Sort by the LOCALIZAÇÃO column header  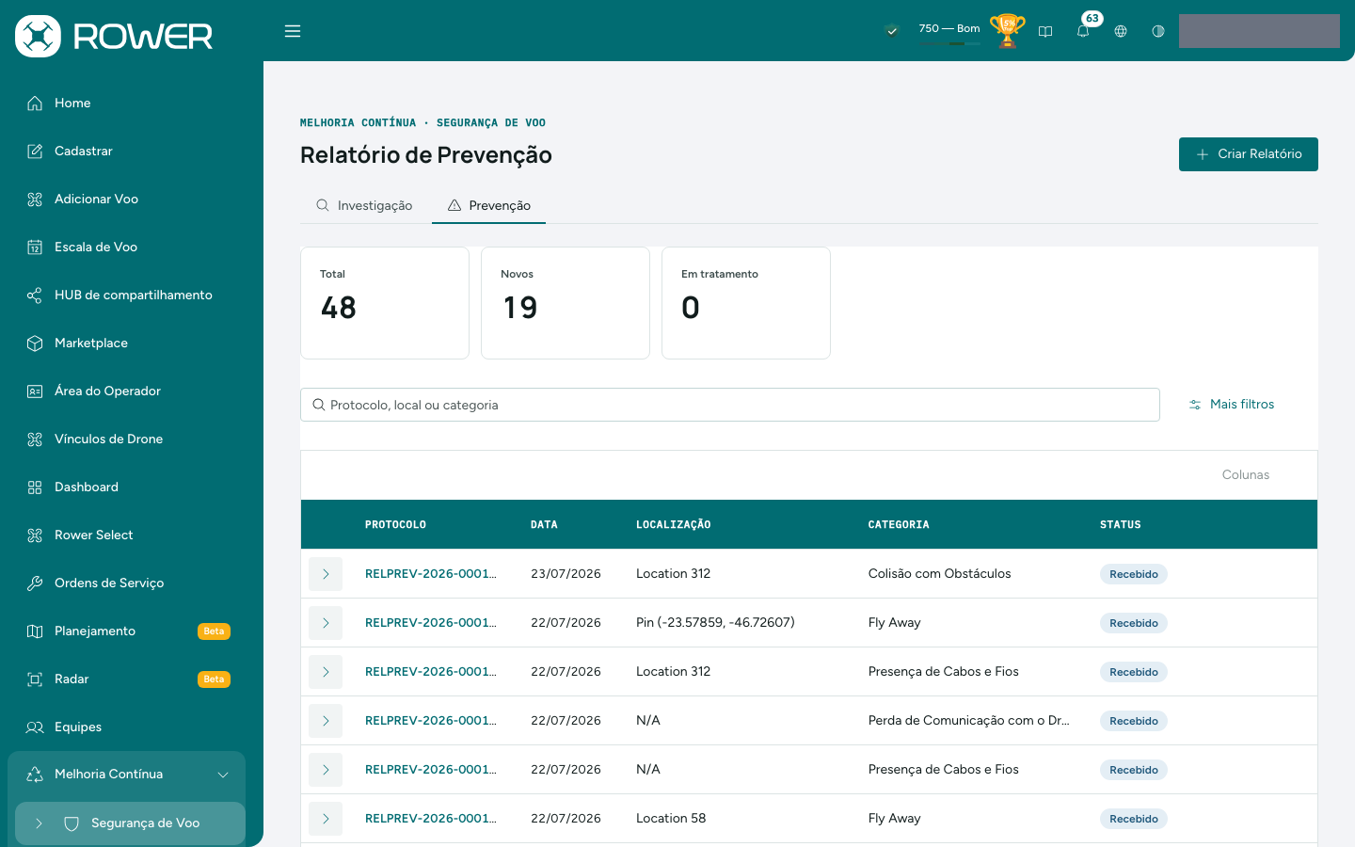pyautogui.click(x=673, y=525)
